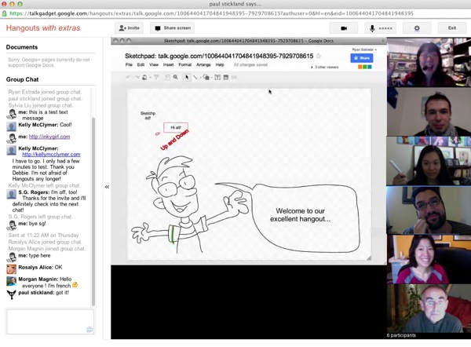This screenshot has width=471, height=347.
Task: Click the green viewer color swatch
Action: (x=365, y=67)
